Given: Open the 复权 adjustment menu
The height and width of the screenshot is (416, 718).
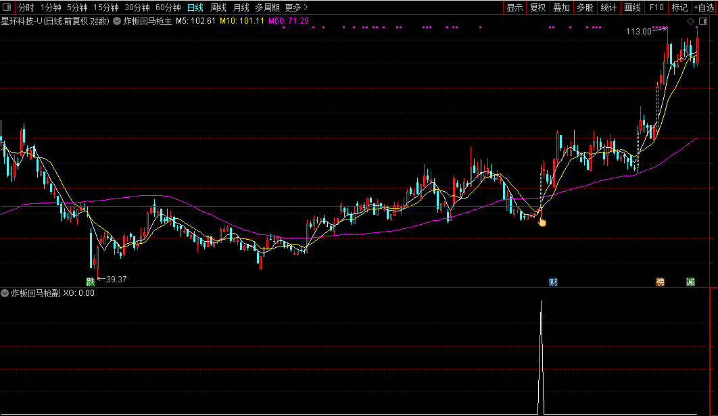Looking at the screenshot, I should click(538, 8).
